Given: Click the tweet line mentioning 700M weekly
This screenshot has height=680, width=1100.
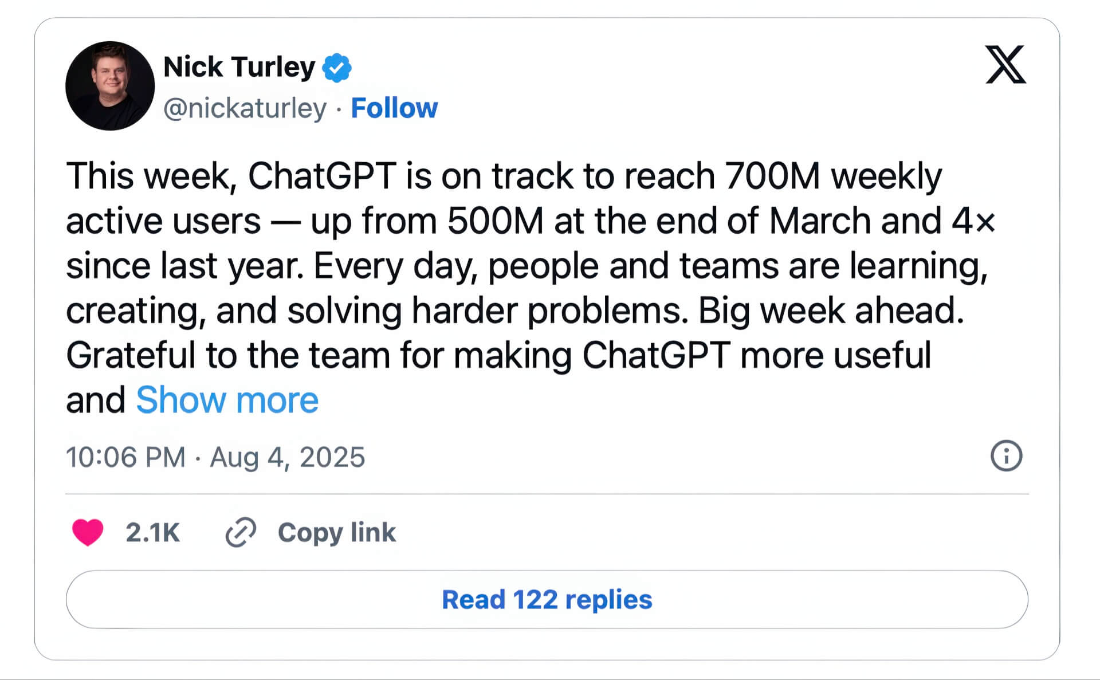Looking at the screenshot, I should point(504,176).
